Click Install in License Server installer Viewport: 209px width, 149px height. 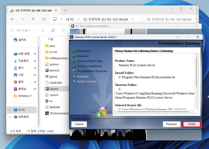(192, 124)
